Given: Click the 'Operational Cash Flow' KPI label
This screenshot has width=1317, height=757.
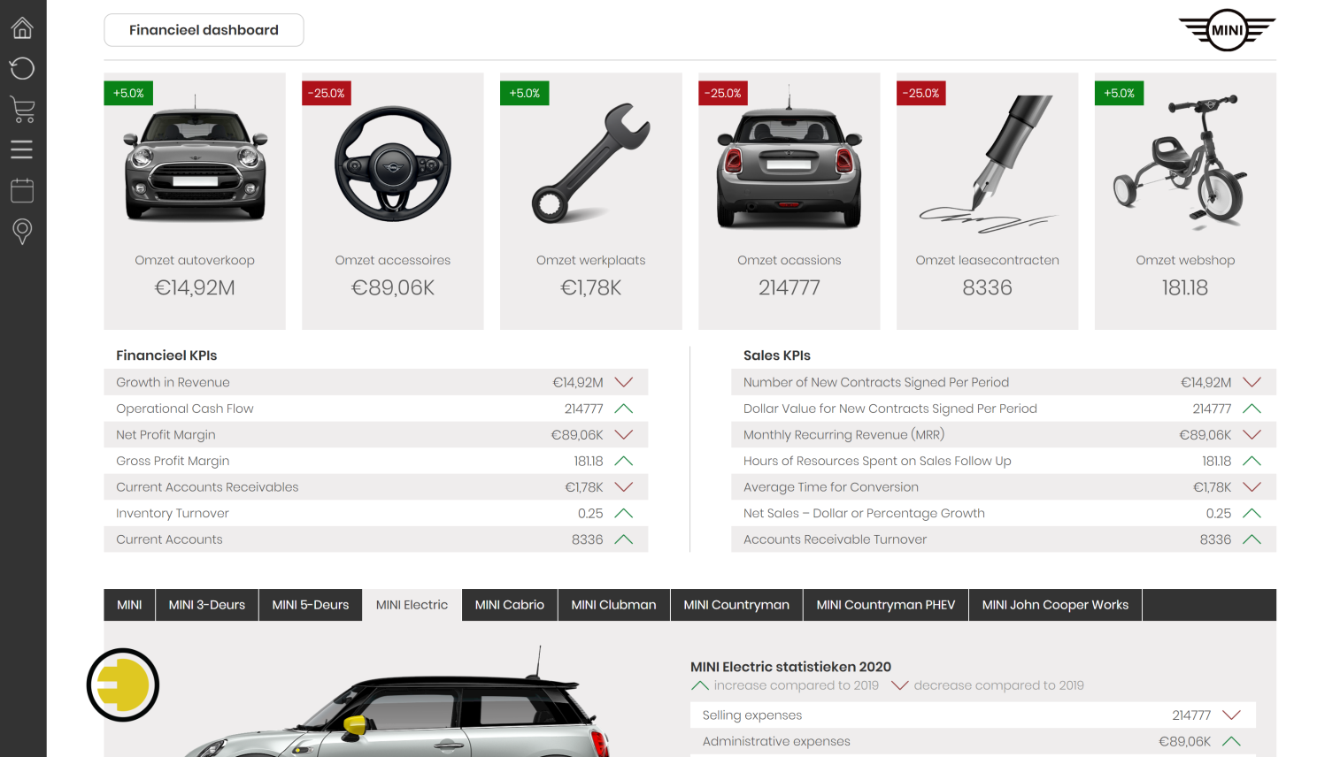Looking at the screenshot, I should 185,409.
